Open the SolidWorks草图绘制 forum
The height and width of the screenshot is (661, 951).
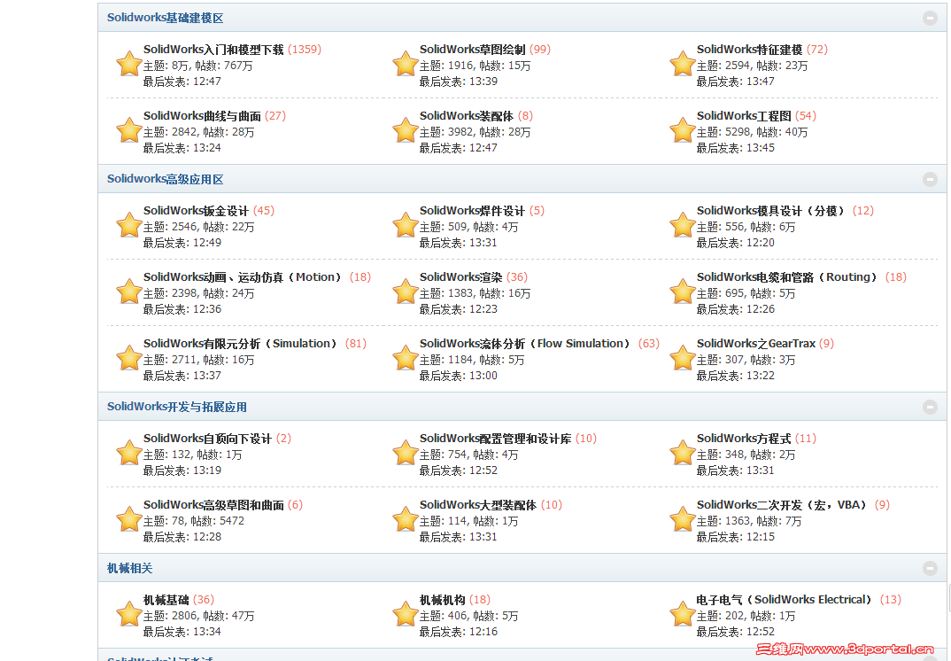(473, 49)
